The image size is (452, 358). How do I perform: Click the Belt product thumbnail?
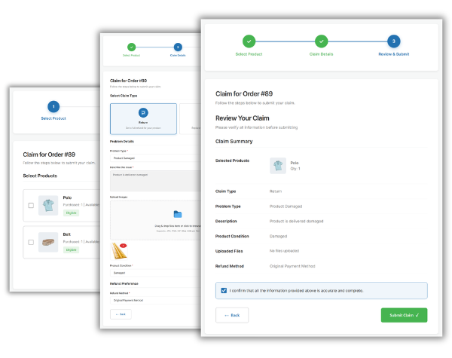[49, 242]
